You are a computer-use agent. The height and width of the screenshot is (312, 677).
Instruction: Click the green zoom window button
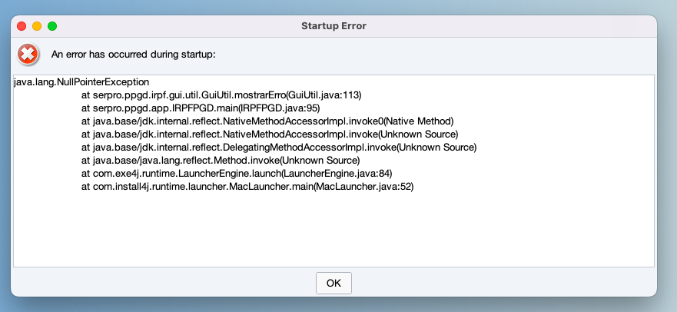tap(52, 26)
